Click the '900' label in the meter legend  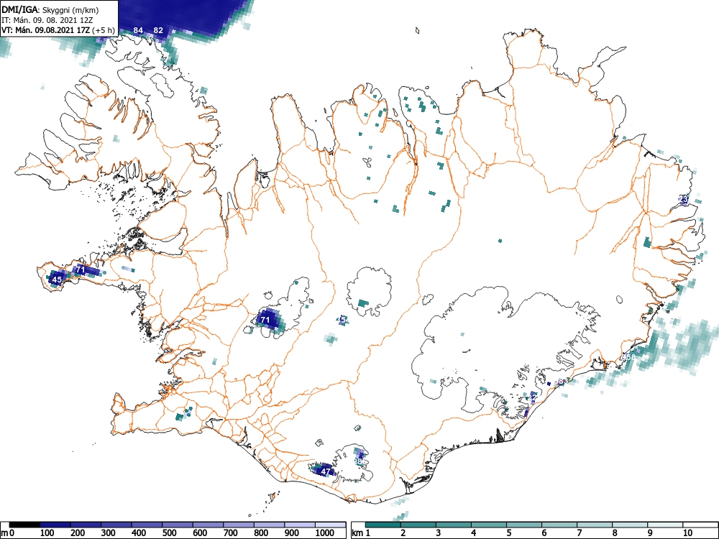pyautogui.click(x=292, y=533)
